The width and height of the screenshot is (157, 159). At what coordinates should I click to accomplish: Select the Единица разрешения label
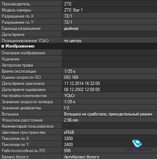(x=21, y=28)
